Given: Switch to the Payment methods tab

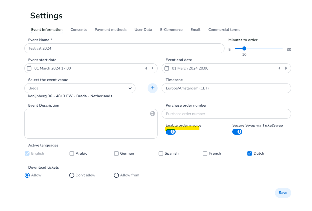Looking at the screenshot, I should pyautogui.click(x=111, y=30).
